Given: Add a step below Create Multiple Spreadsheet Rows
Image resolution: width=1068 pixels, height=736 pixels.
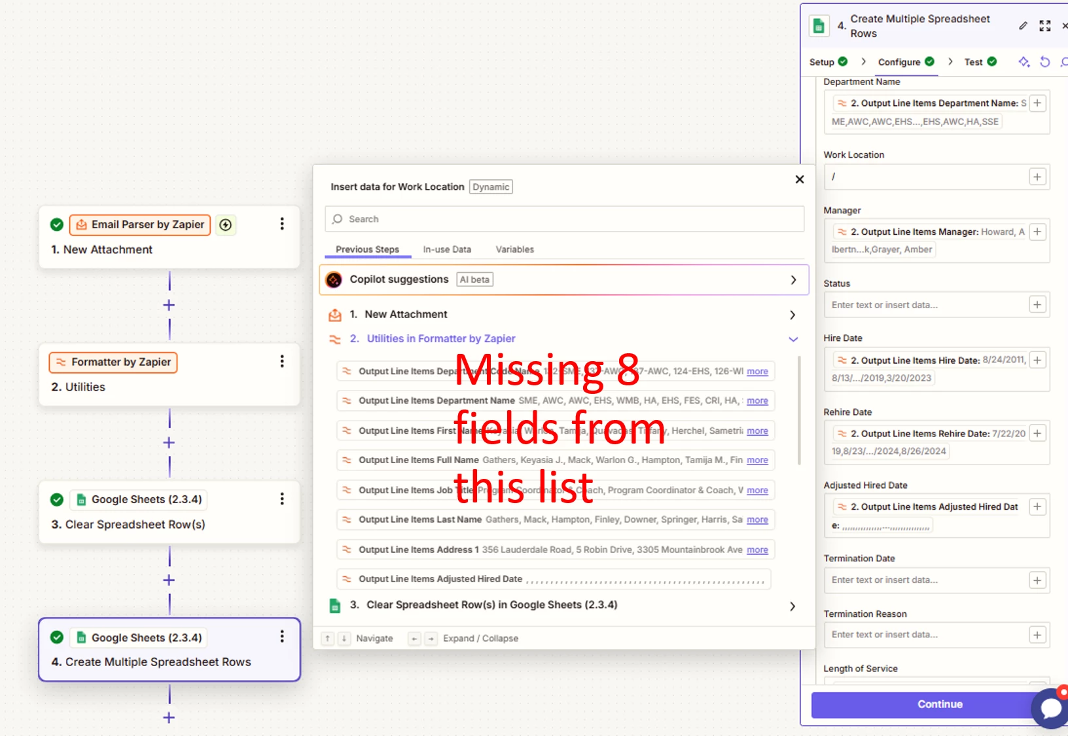Looking at the screenshot, I should [169, 718].
